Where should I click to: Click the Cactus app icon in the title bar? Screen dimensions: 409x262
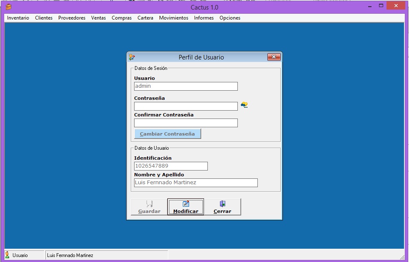(x=8, y=7)
